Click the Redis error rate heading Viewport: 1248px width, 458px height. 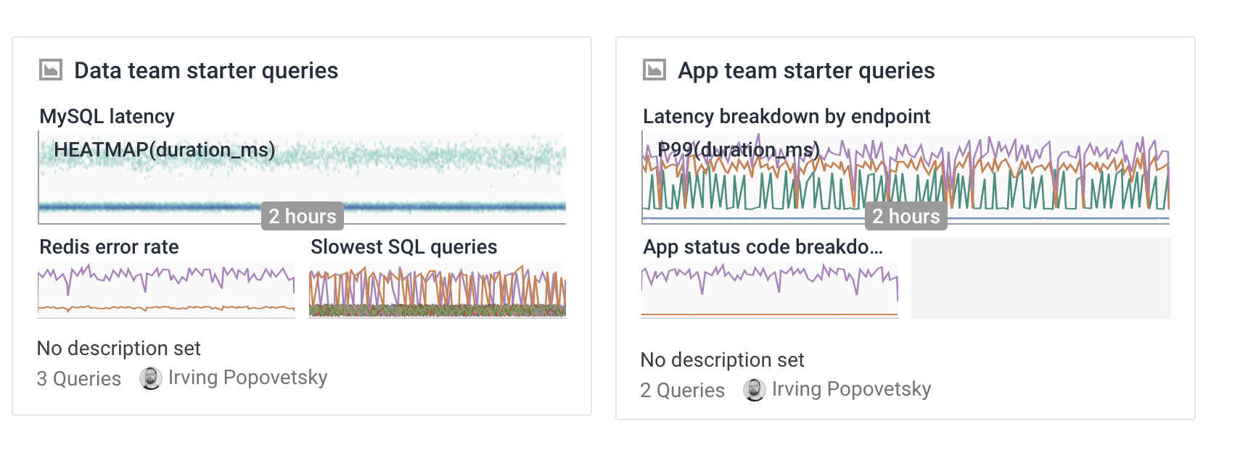(109, 247)
